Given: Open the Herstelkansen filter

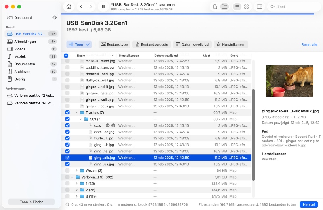Looking at the screenshot, I should (x=231, y=44).
